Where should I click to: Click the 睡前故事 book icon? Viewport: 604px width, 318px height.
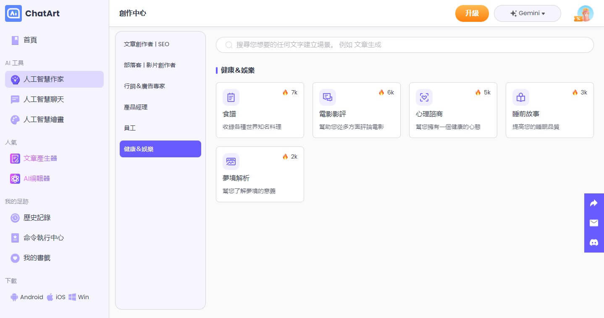521,97
